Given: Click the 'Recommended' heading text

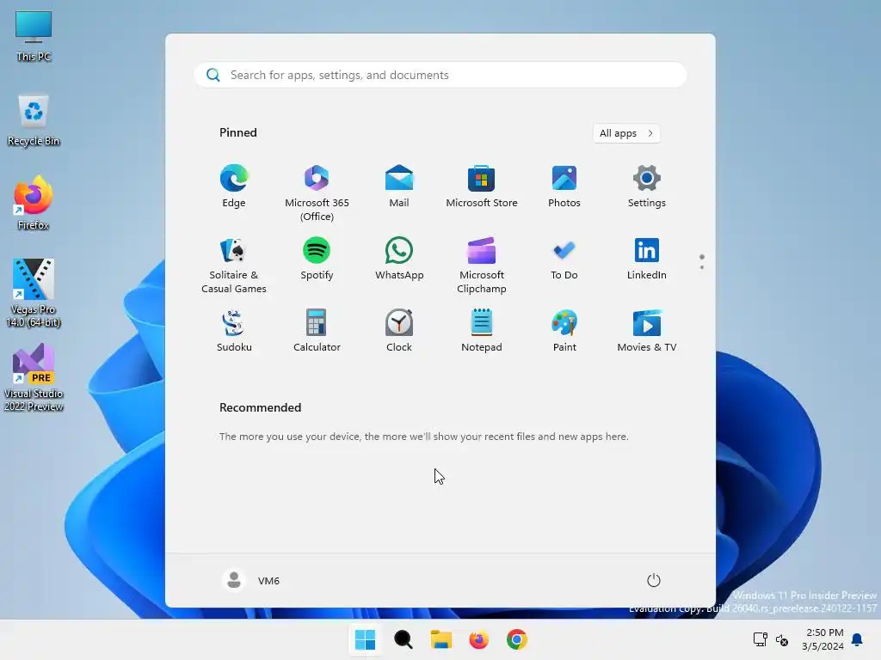Looking at the screenshot, I should point(260,407).
